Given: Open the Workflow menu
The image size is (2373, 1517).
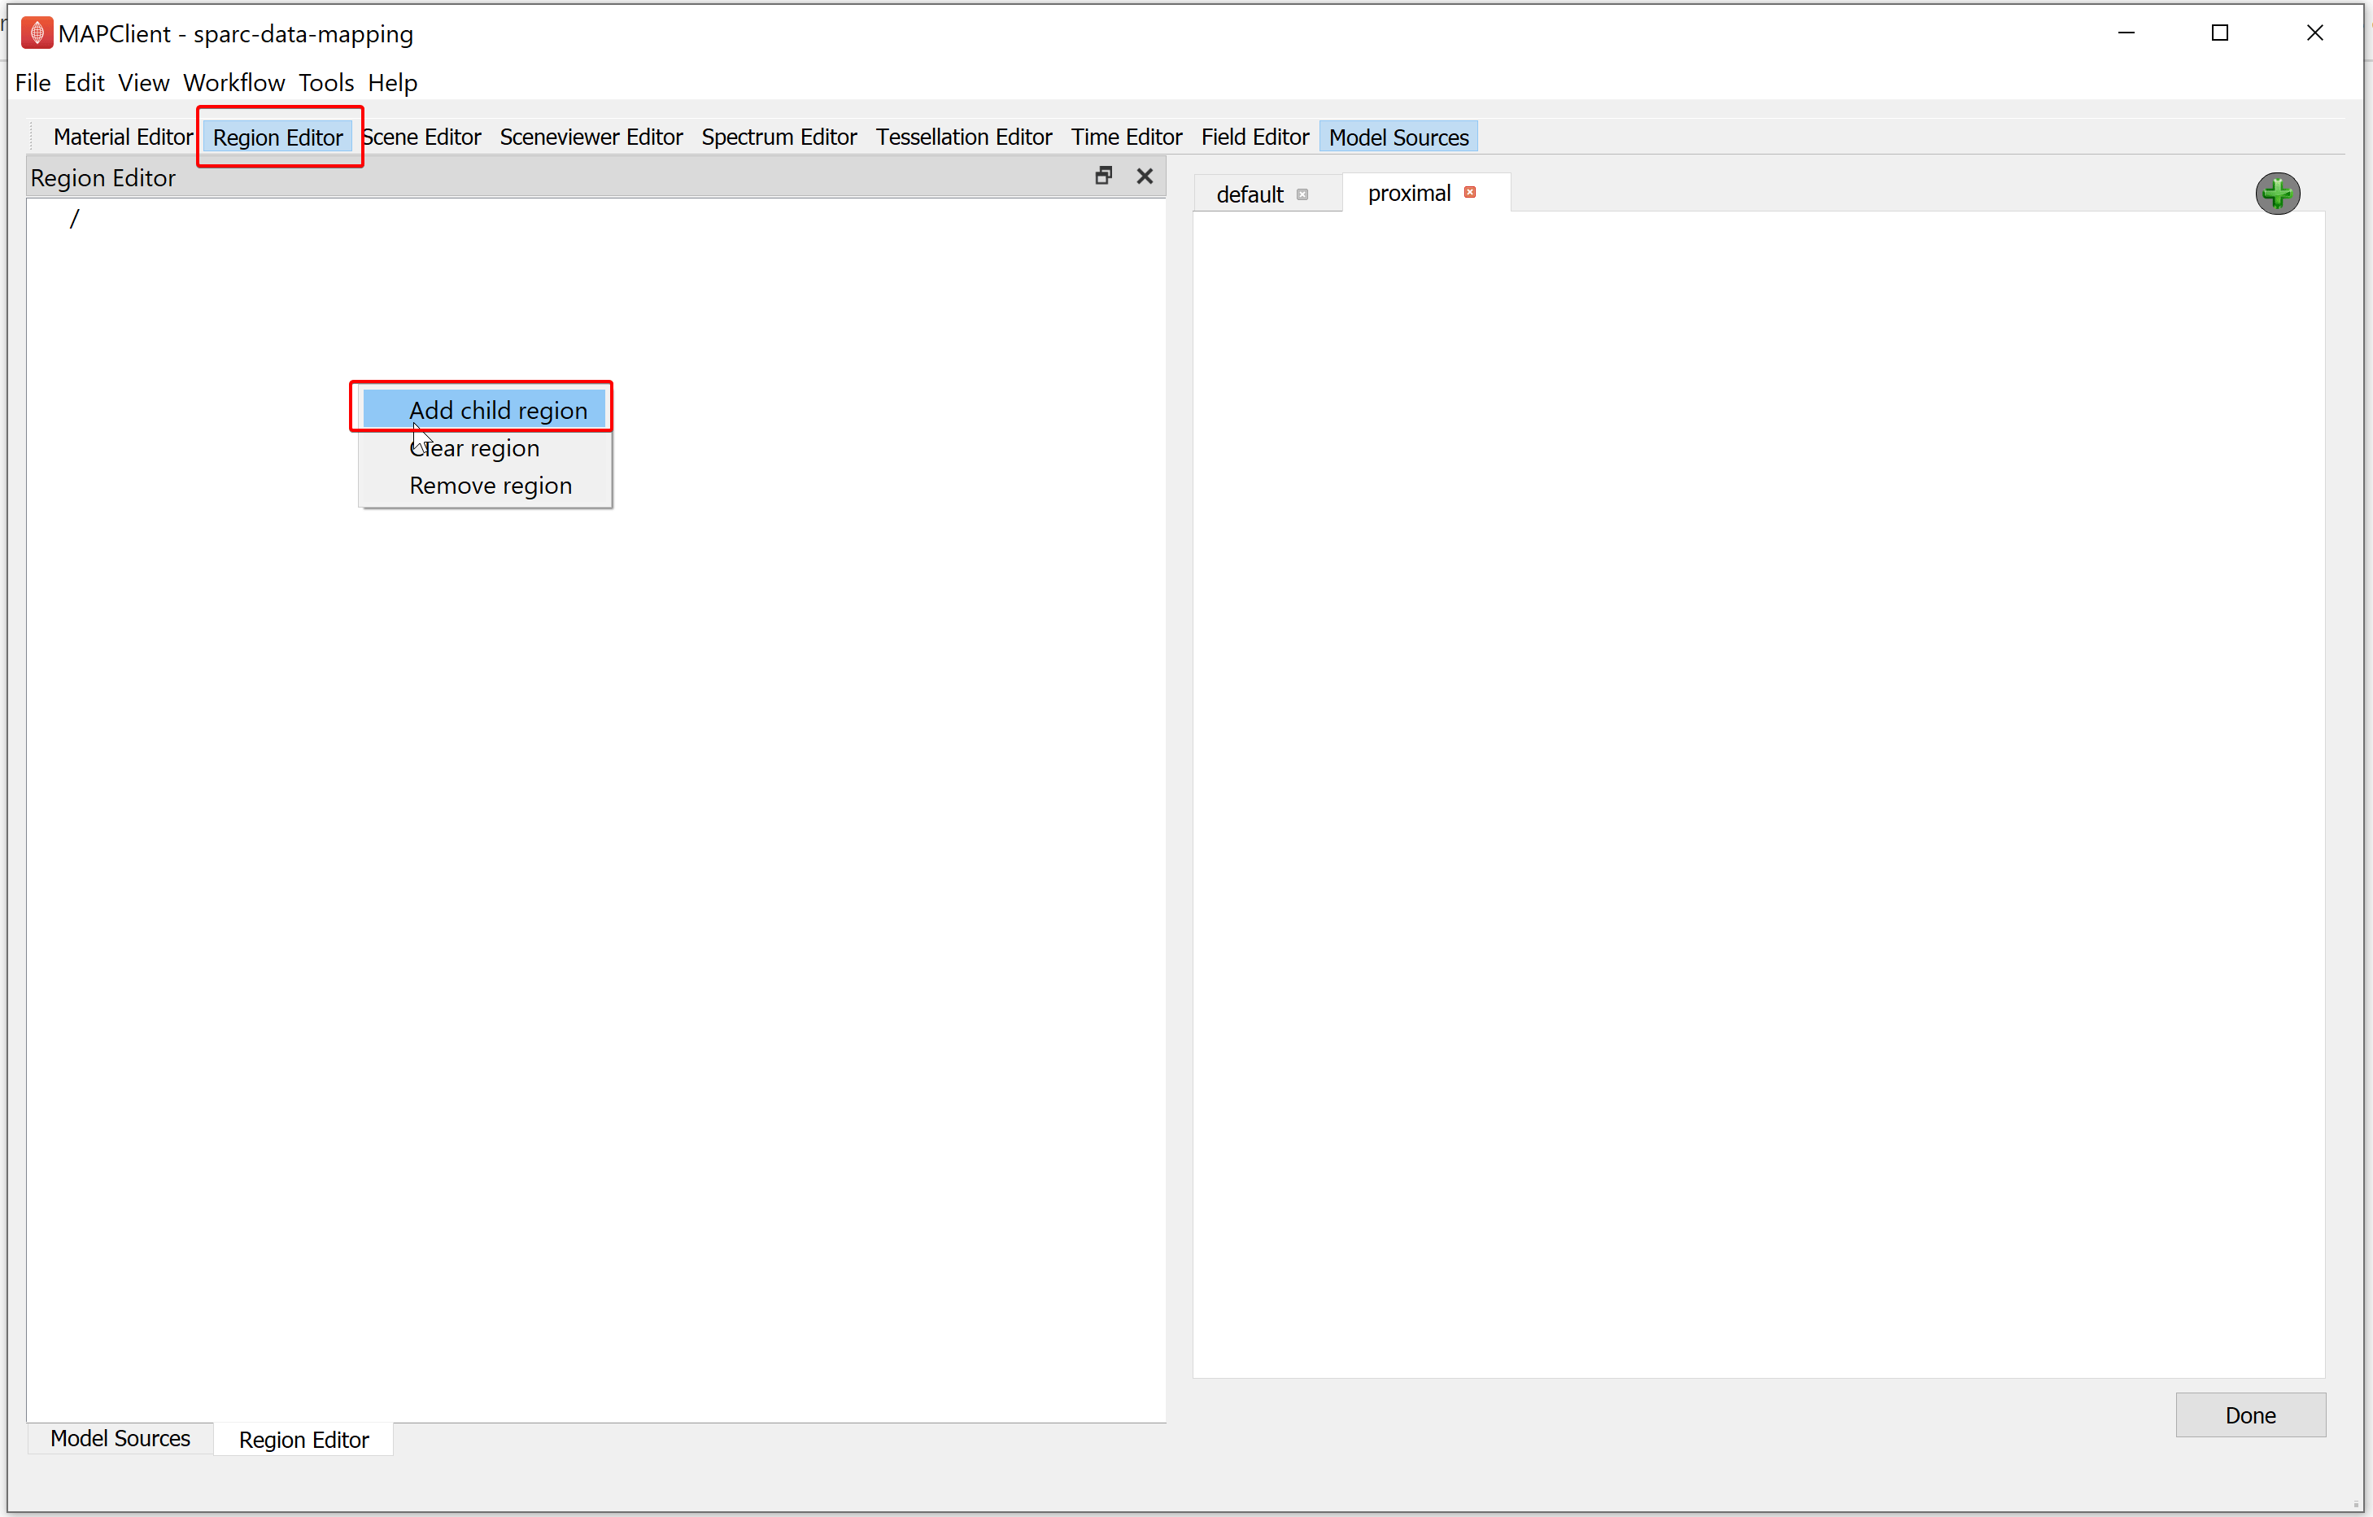Looking at the screenshot, I should 233,83.
